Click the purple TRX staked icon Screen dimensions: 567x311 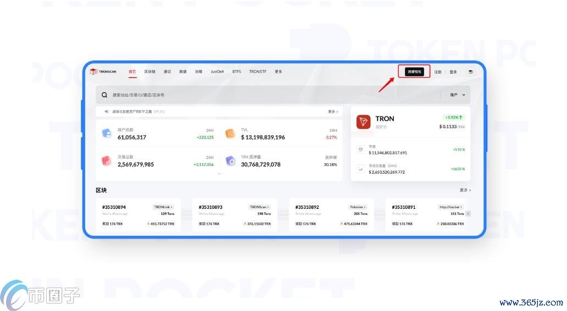[x=230, y=160]
